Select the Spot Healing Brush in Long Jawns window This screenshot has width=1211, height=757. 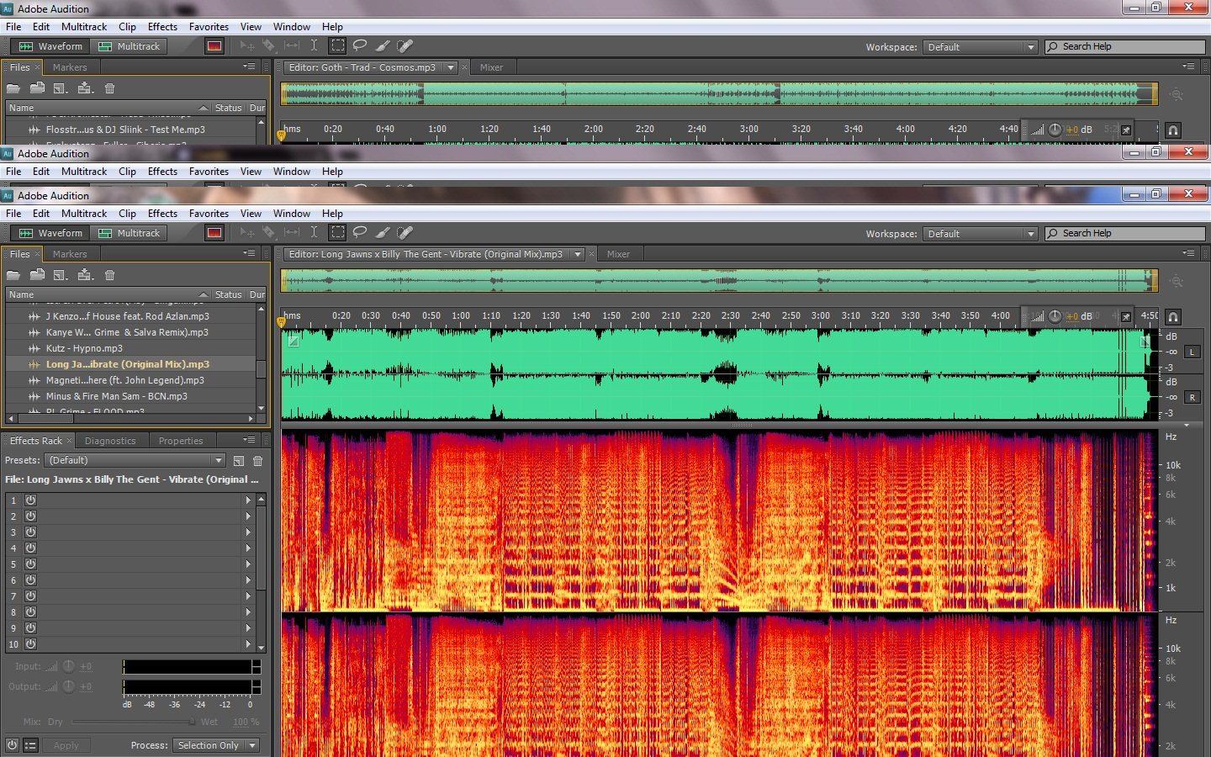point(405,233)
